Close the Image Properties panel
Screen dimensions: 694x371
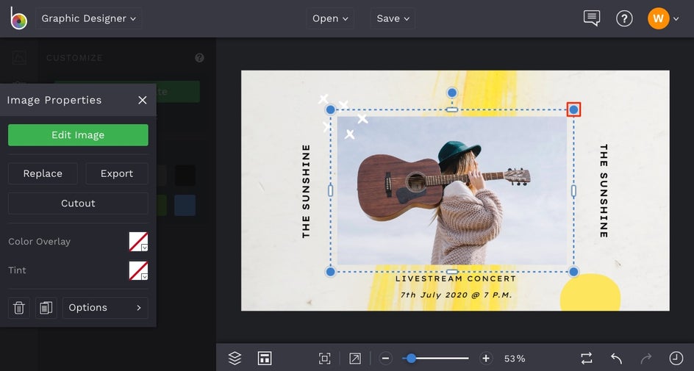pyautogui.click(x=142, y=101)
